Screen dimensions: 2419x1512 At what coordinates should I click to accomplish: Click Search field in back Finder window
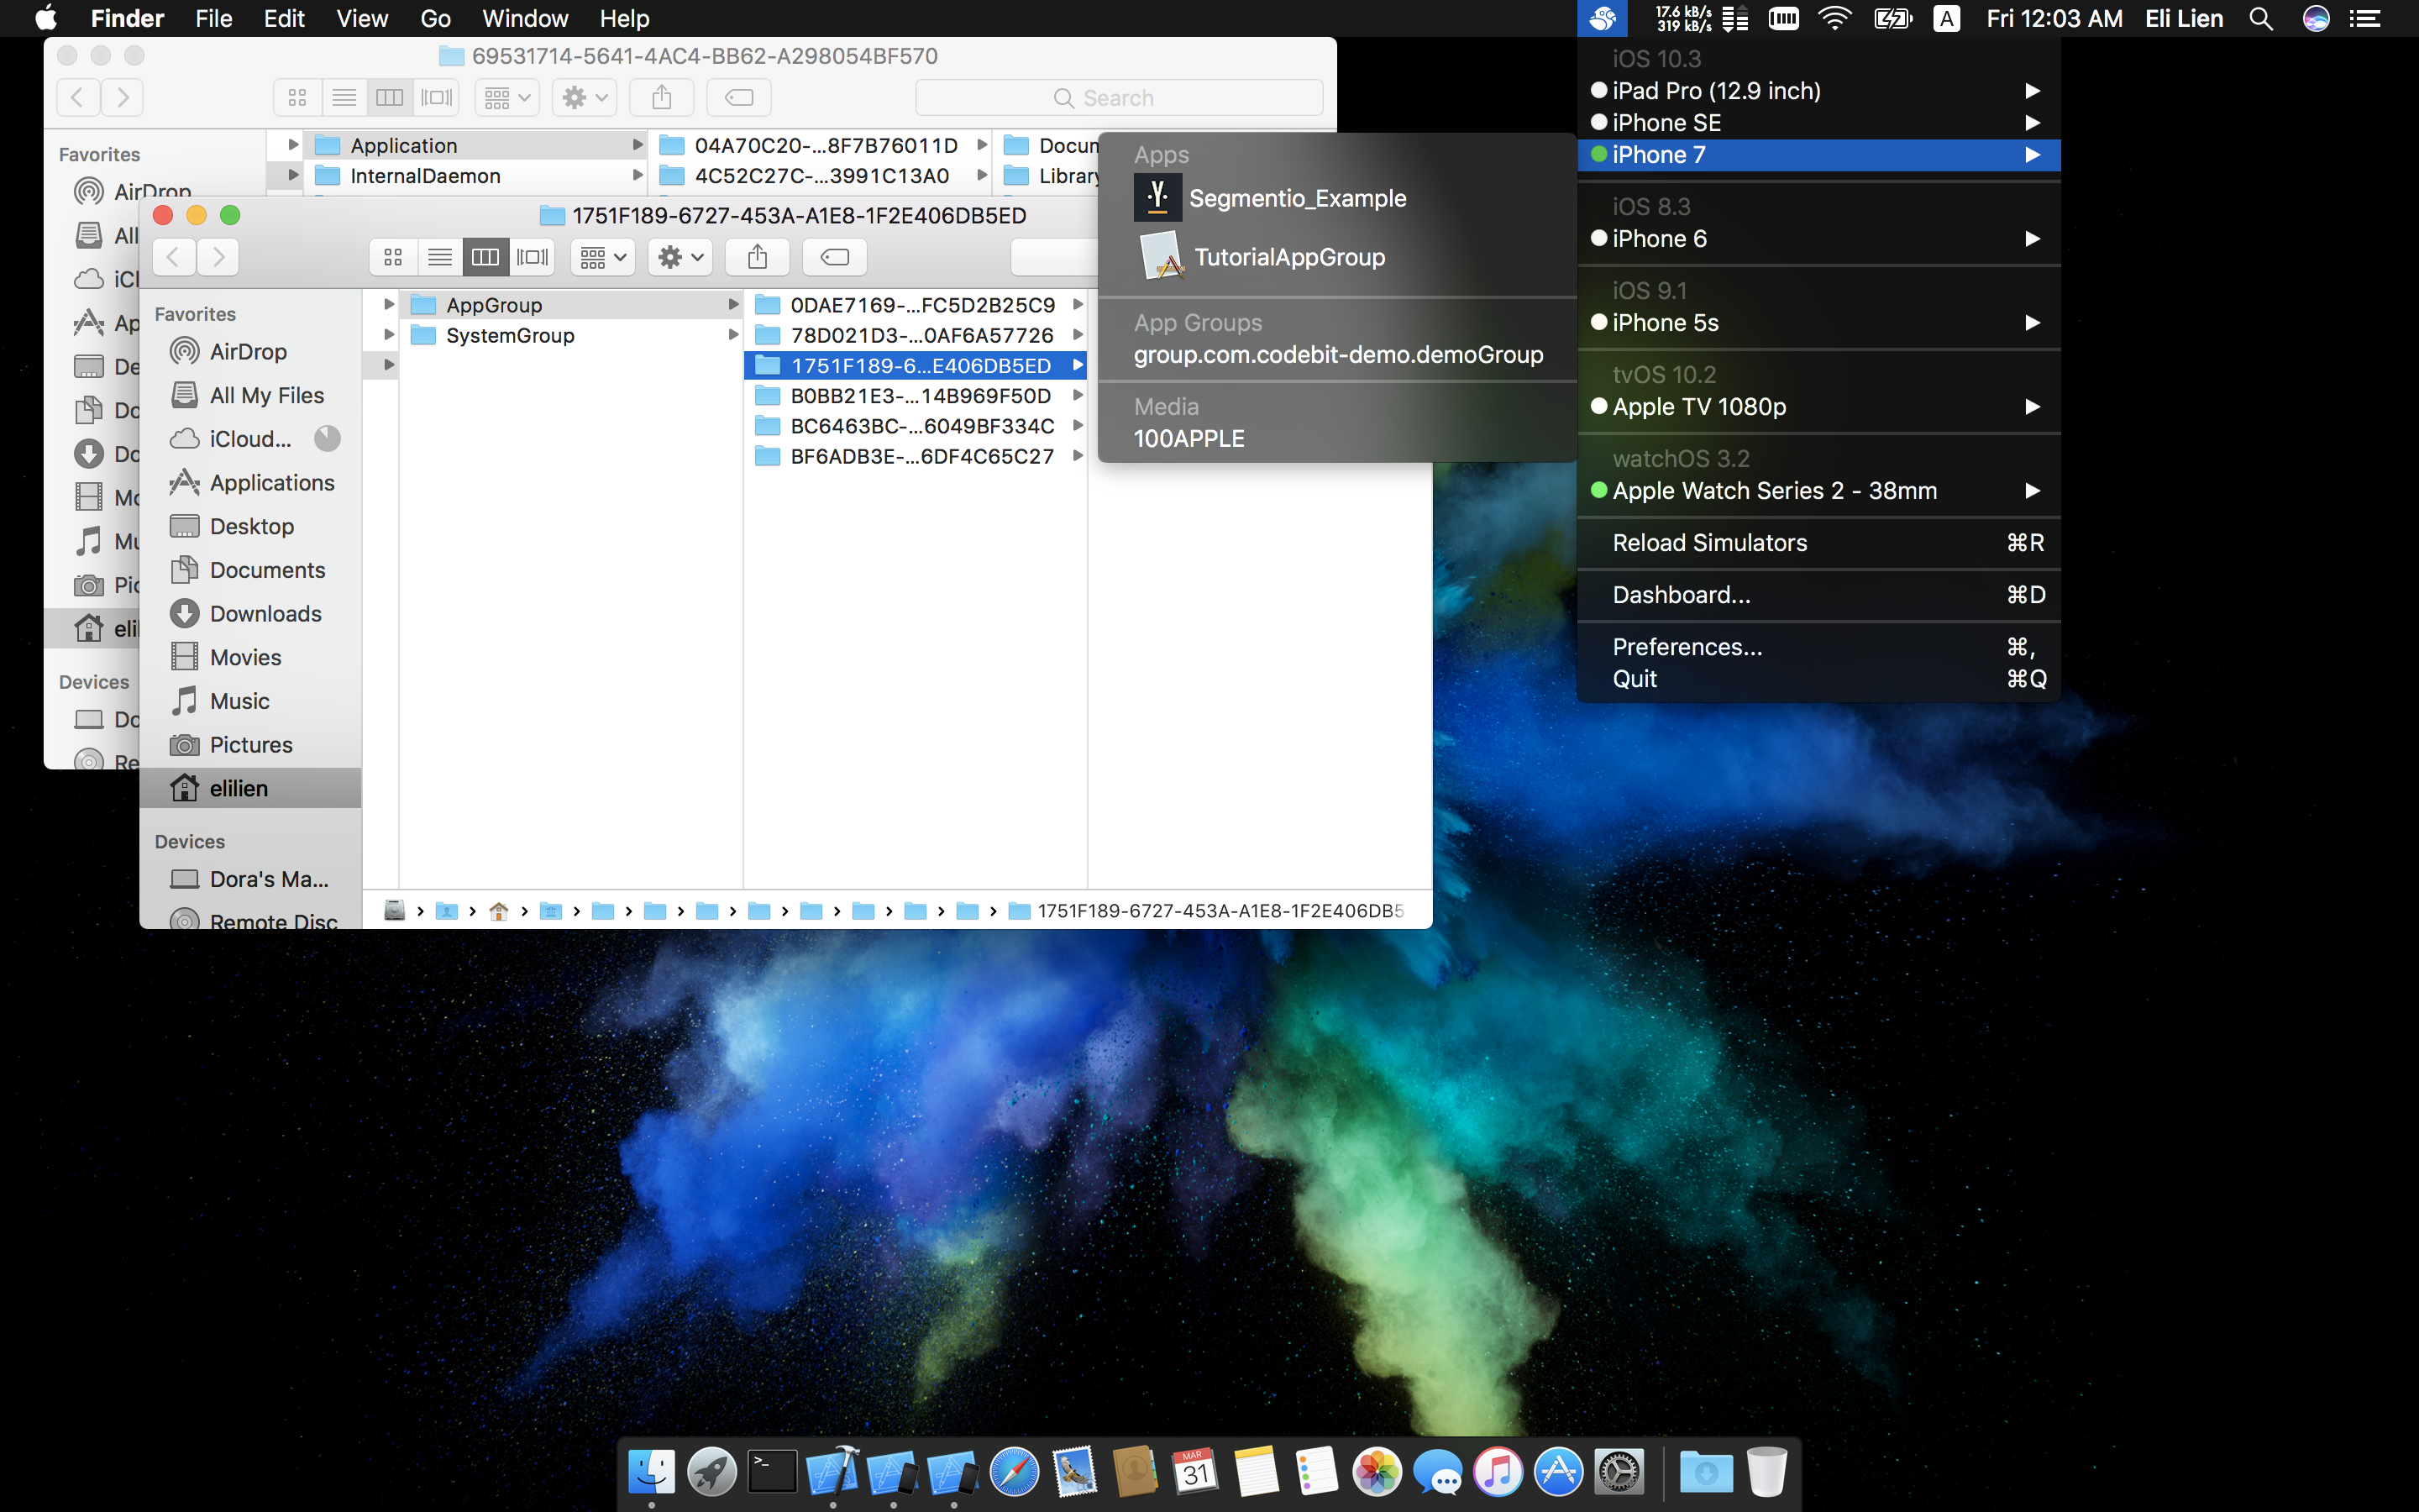tap(1119, 98)
